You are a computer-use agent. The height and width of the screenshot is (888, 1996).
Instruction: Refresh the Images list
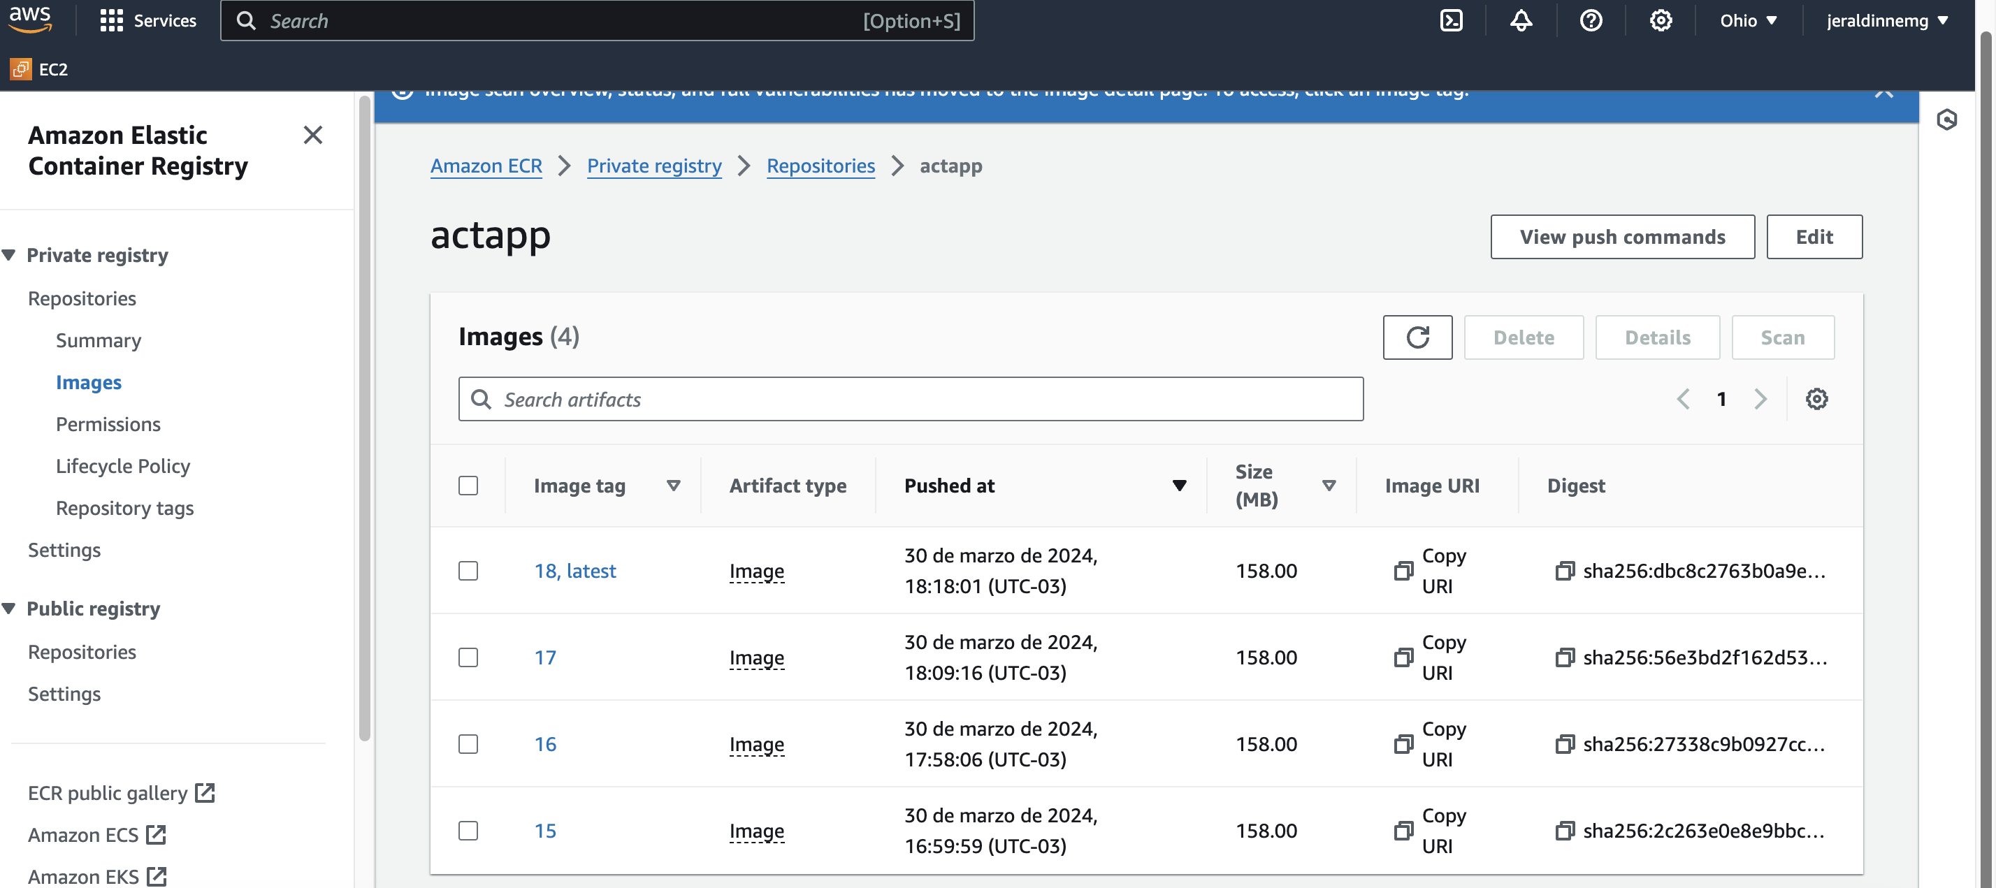tap(1417, 337)
